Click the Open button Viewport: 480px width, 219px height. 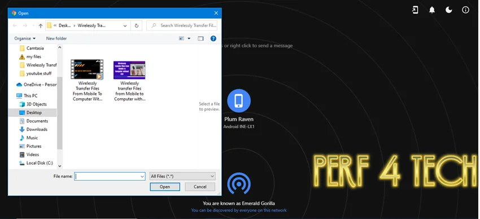click(x=165, y=187)
